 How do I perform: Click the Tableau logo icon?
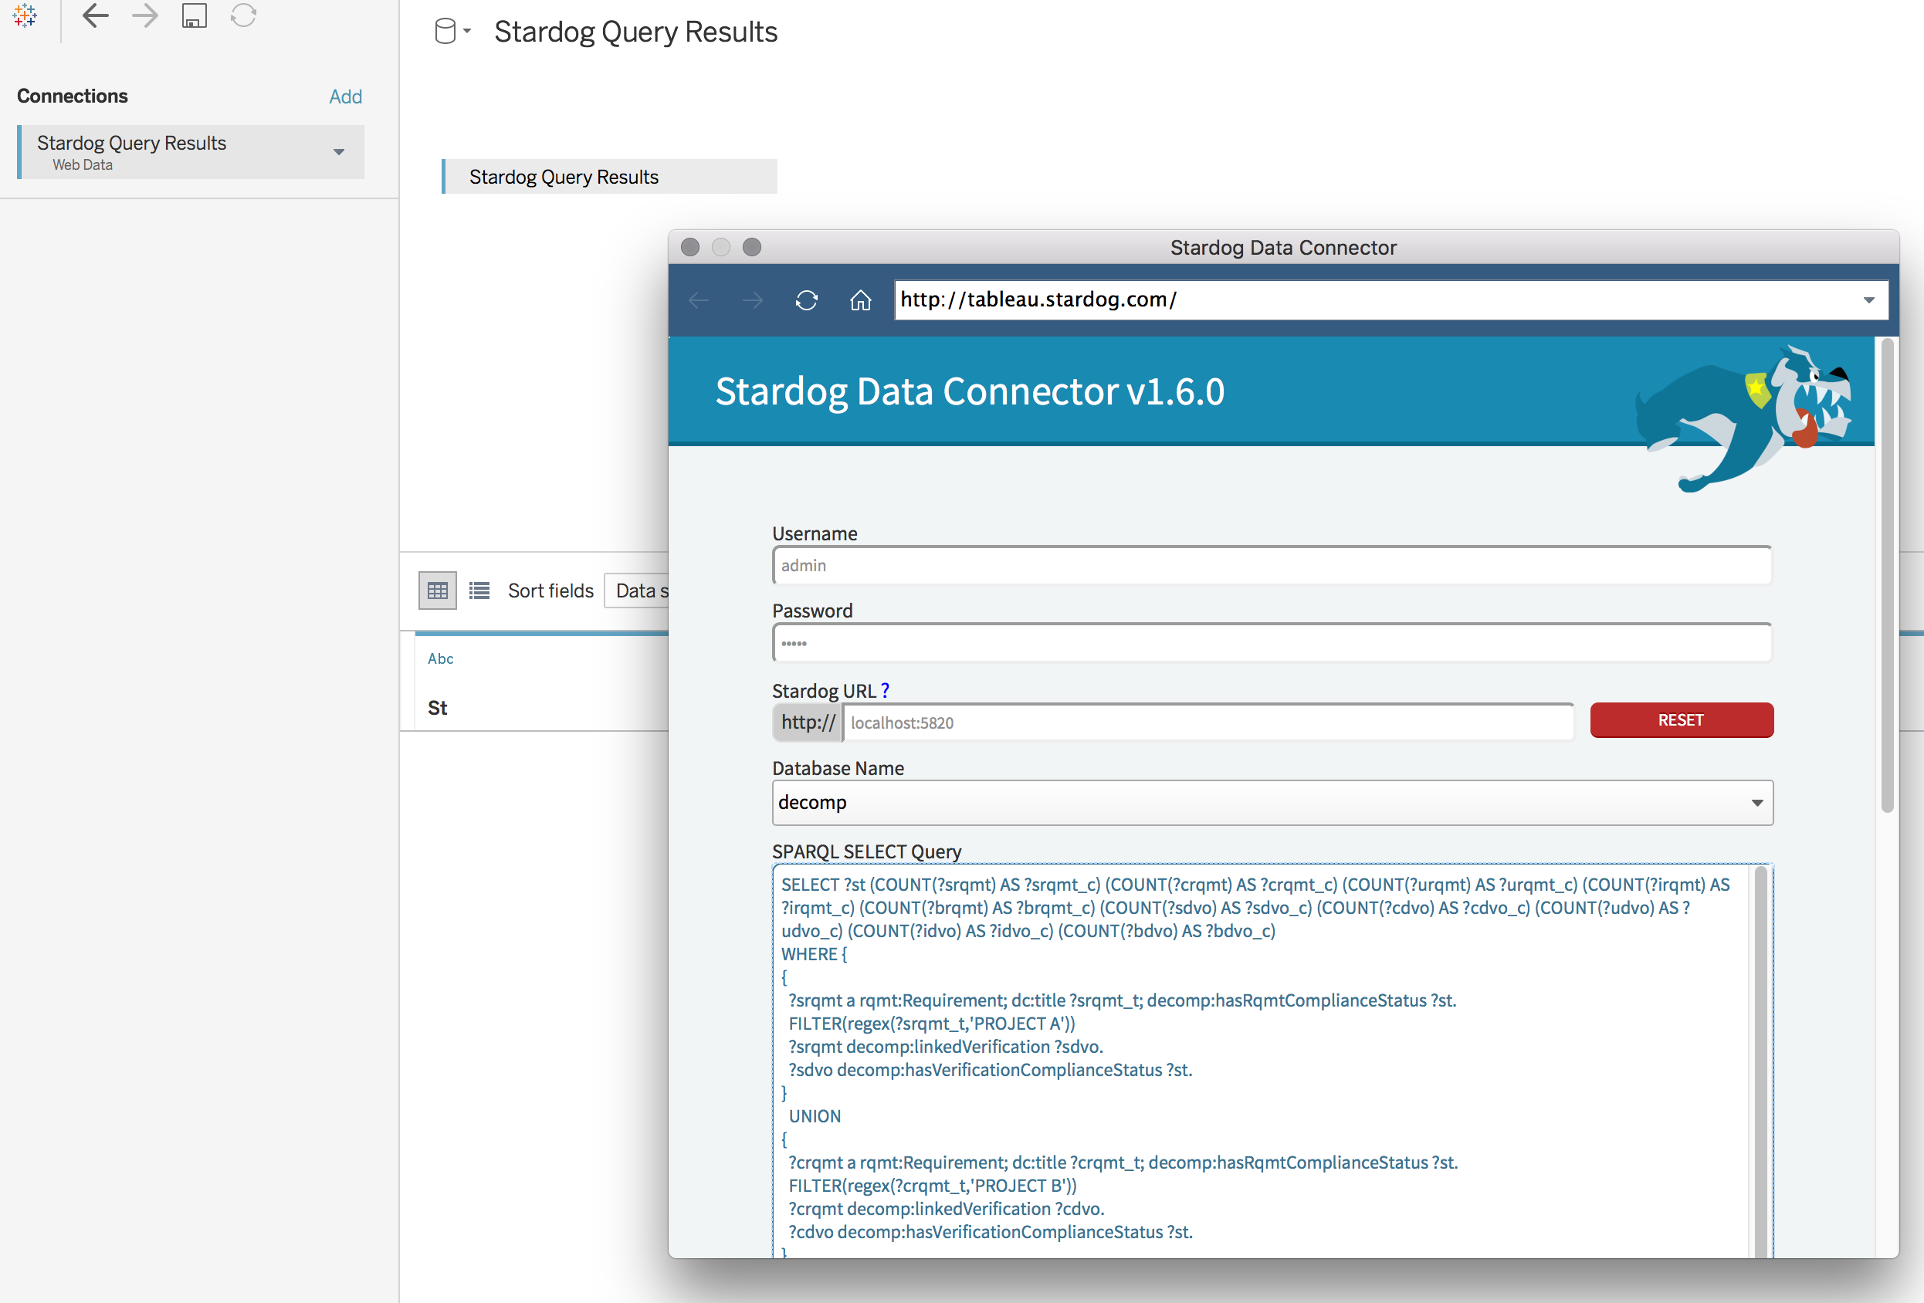[25, 15]
